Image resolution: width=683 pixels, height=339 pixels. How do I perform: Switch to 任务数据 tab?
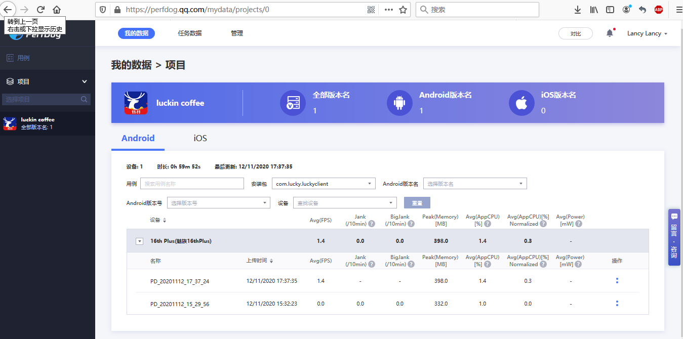[189, 33]
